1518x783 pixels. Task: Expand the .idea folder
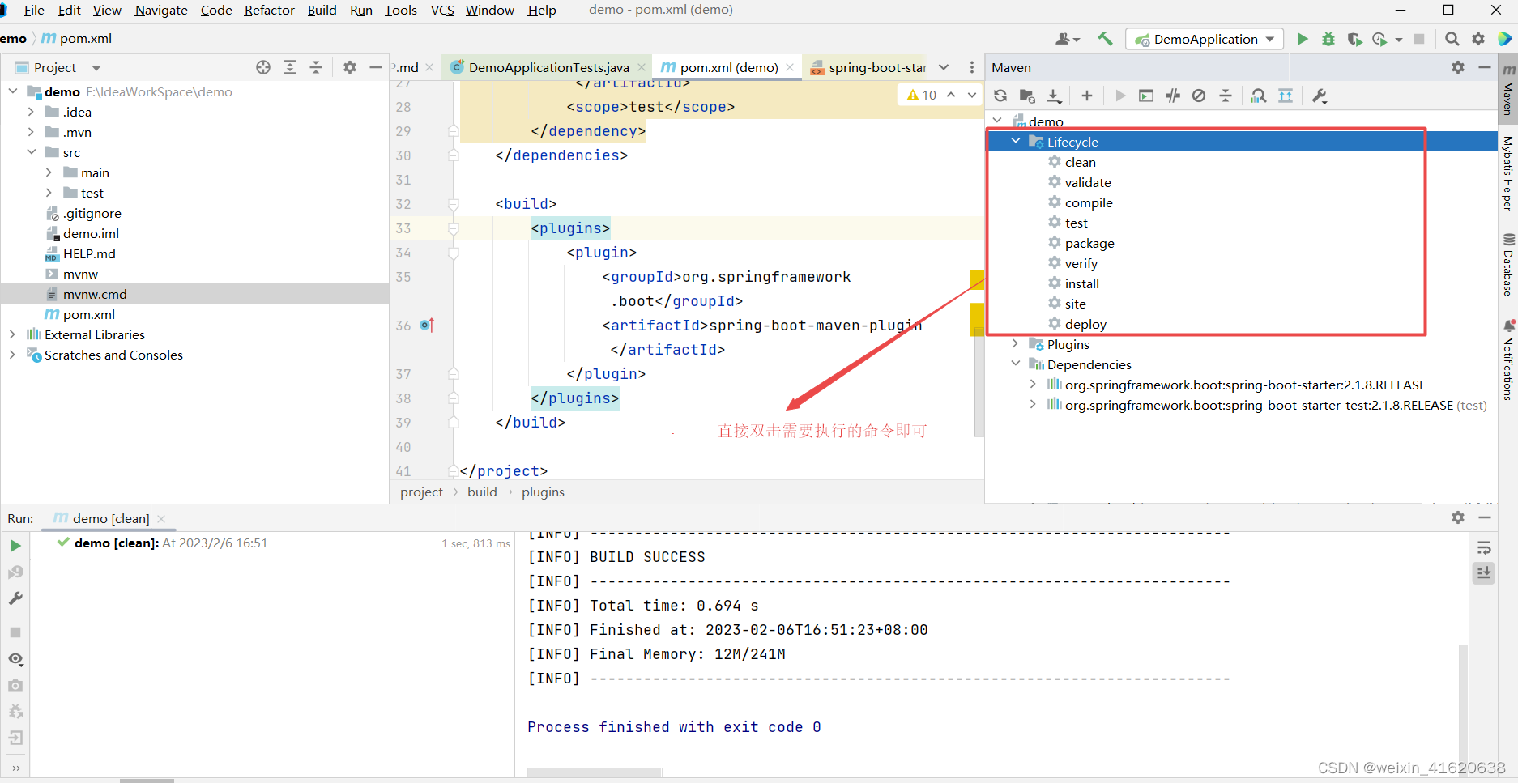point(31,112)
